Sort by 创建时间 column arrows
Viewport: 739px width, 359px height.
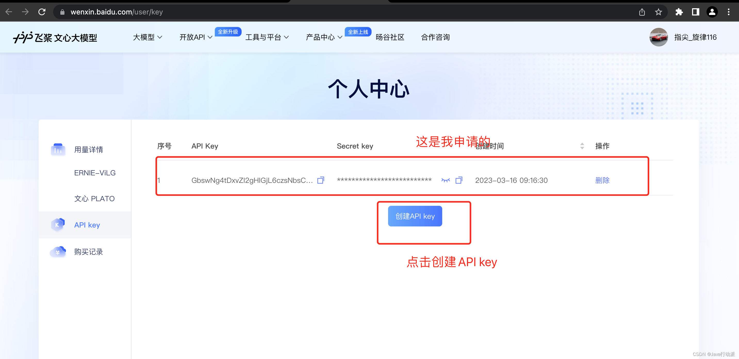[x=582, y=146]
